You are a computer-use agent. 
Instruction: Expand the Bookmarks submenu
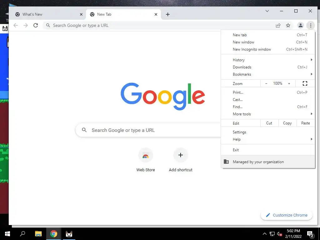click(268, 74)
